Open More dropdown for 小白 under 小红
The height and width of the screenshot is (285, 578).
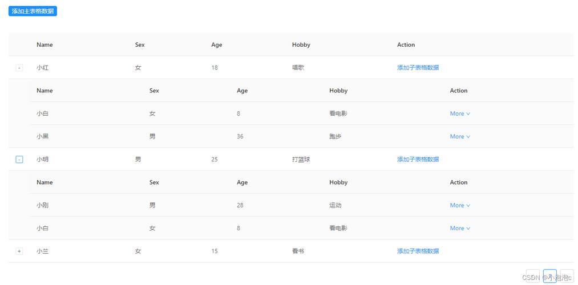pos(460,113)
